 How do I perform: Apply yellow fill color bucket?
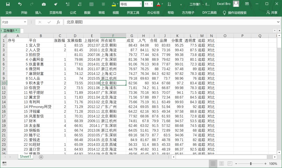coord(114,4)
